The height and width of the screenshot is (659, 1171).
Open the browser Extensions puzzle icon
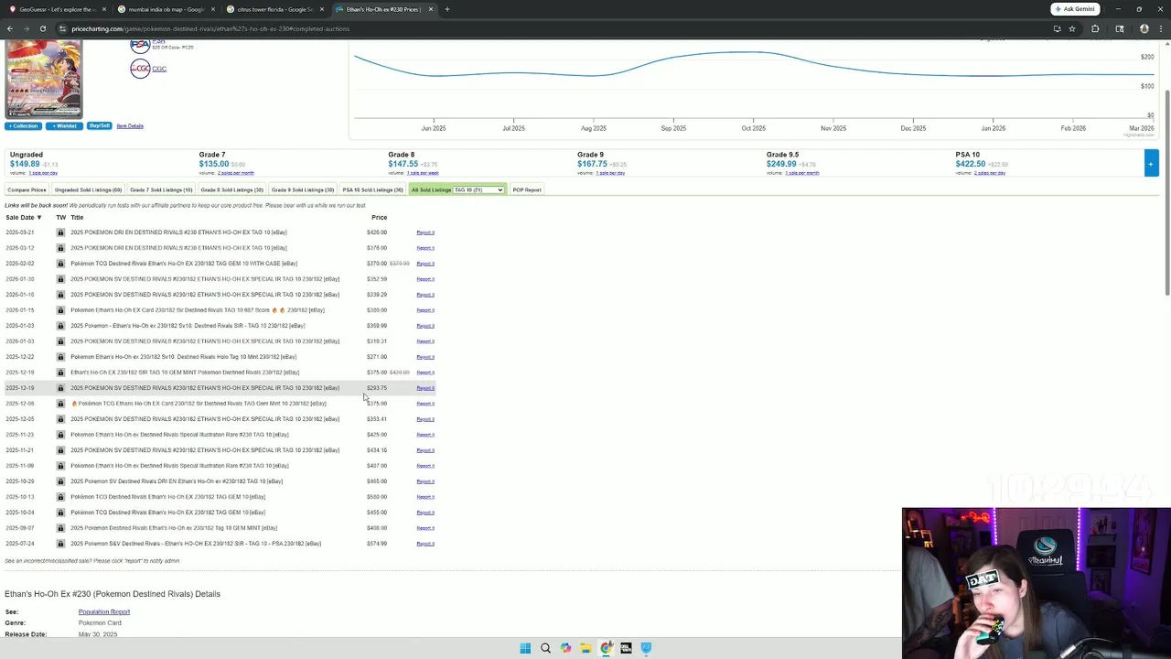(1095, 28)
